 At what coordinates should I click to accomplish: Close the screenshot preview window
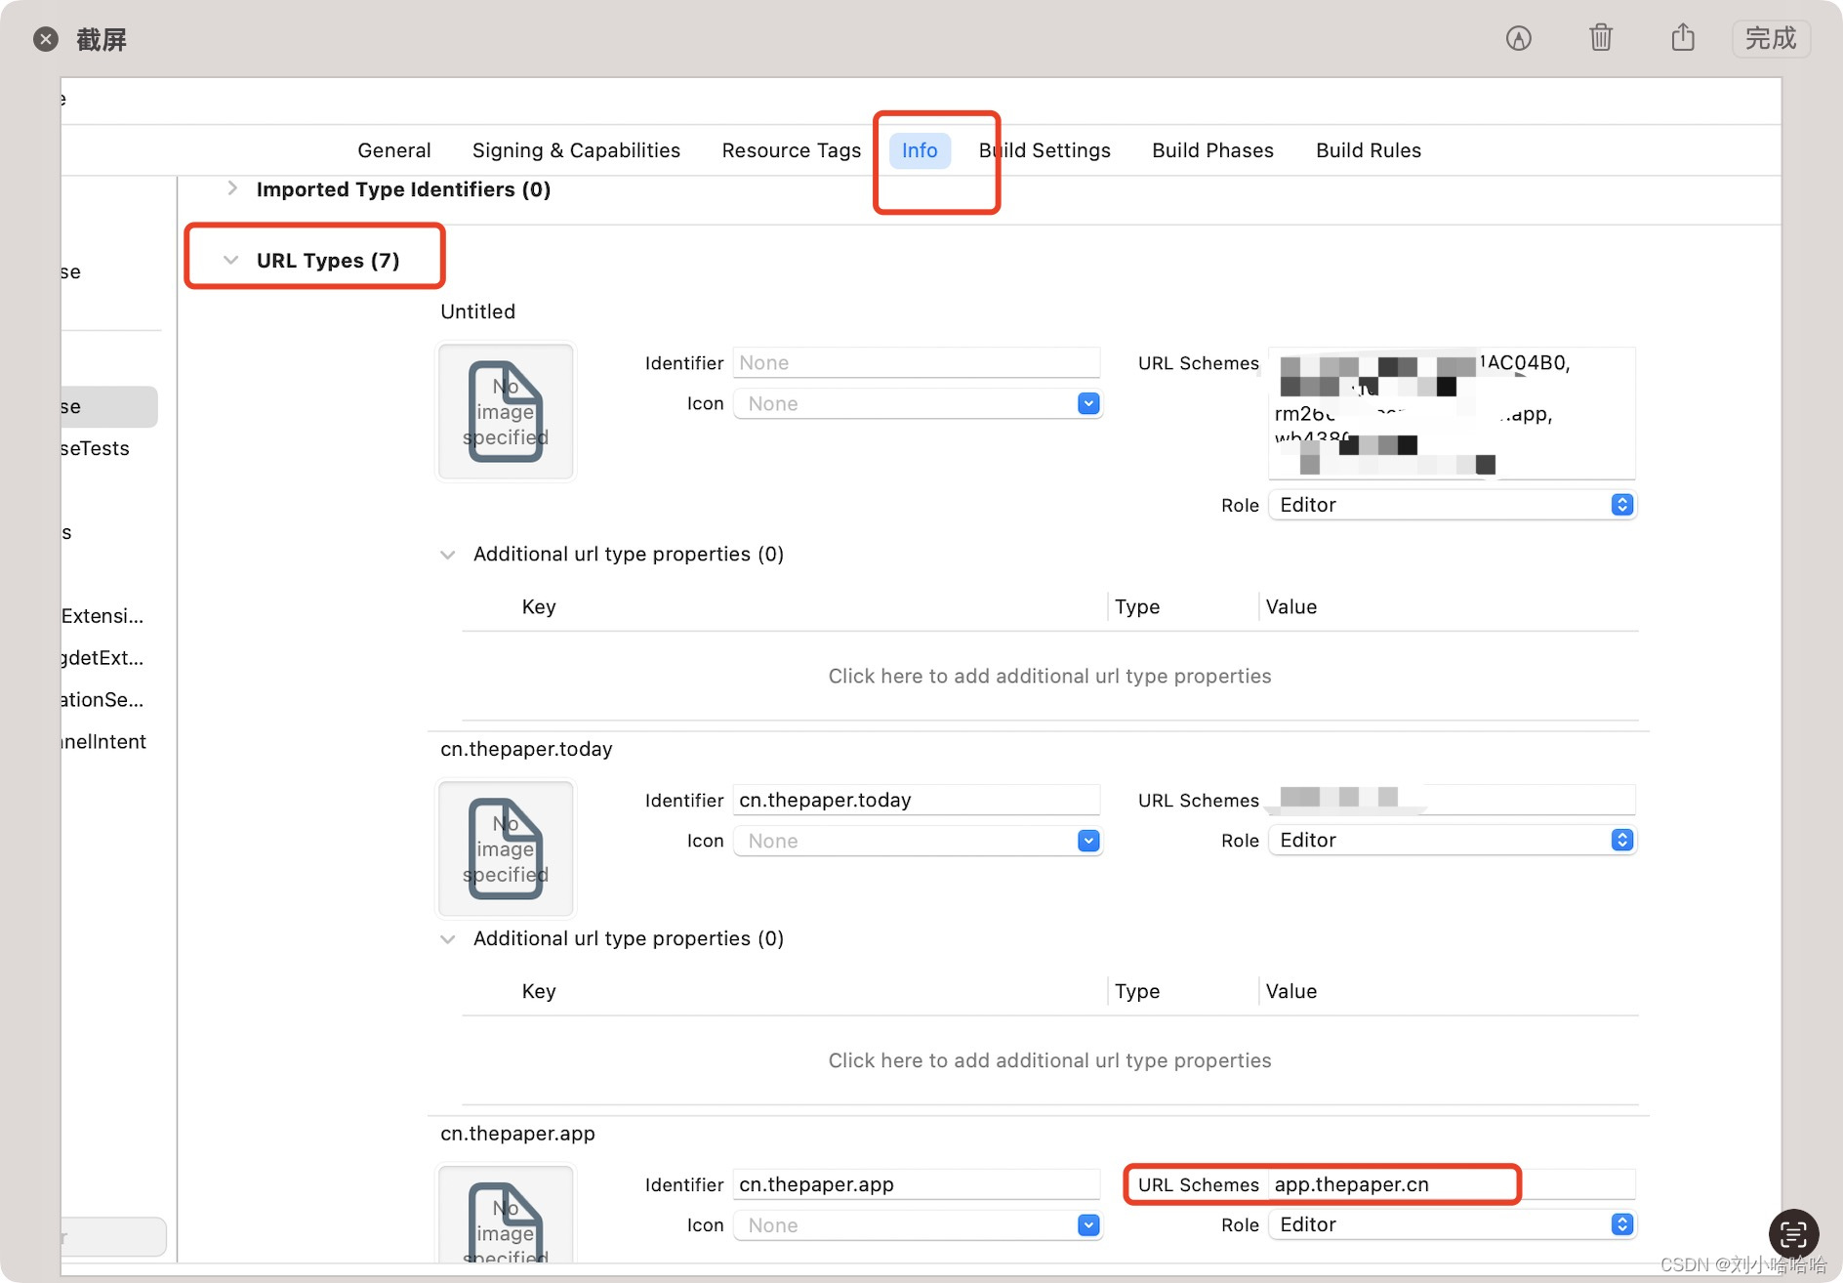45,39
